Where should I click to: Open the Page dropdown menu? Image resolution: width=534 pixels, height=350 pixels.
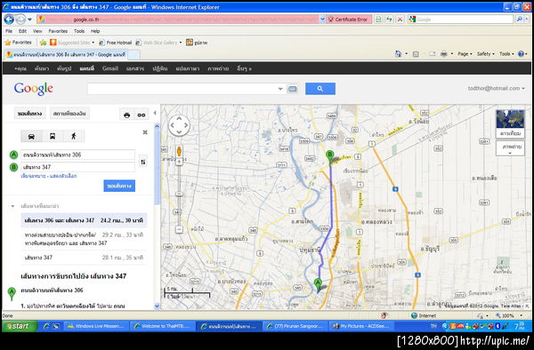coord(465,53)
